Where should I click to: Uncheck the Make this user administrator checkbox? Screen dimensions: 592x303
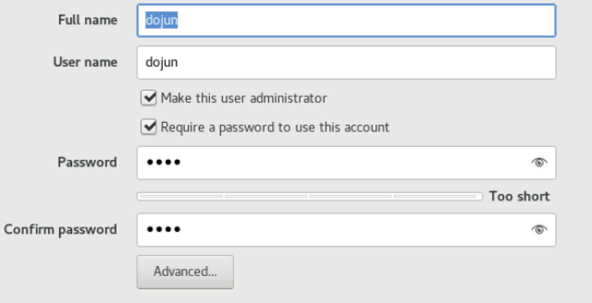pyautogui.click(x=148, y=98)
